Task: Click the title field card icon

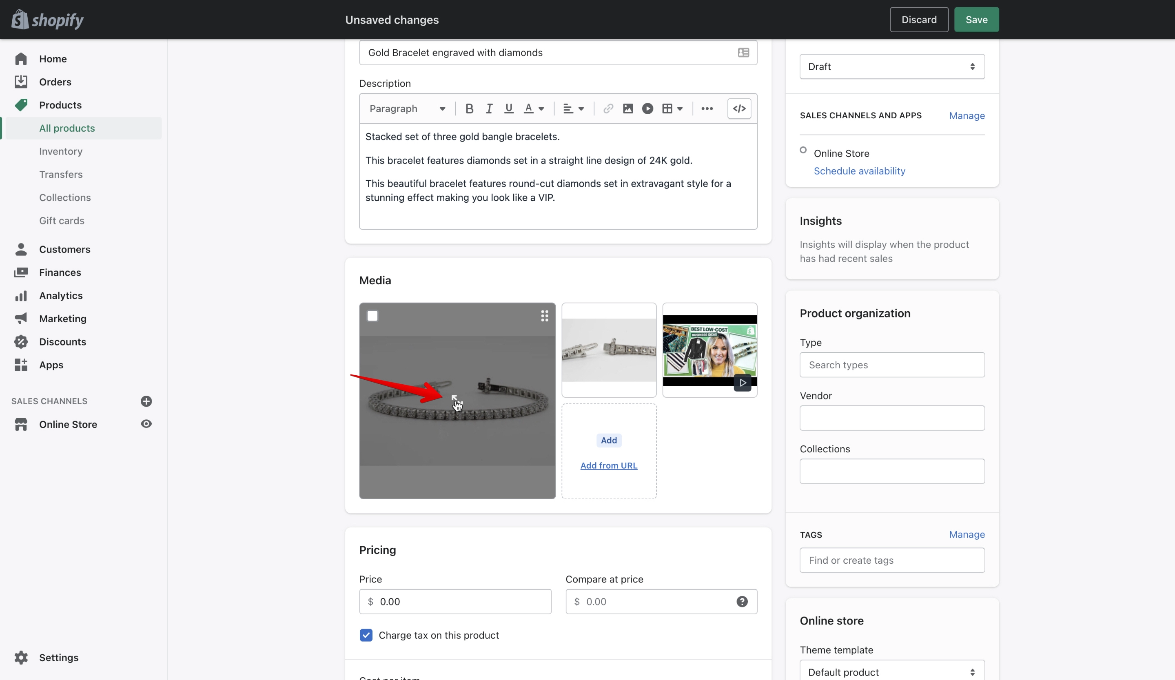Action: click(743, 53)
